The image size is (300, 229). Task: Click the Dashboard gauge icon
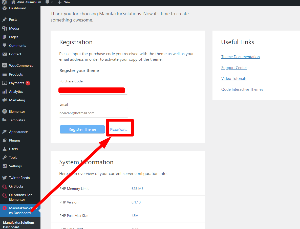point(5,8)
